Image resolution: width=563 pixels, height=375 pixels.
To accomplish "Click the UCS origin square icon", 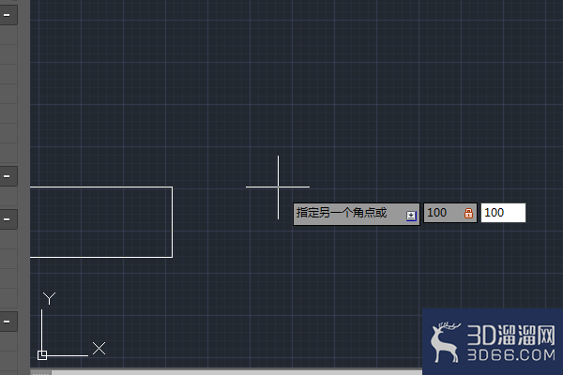I will tap(42, 355).
